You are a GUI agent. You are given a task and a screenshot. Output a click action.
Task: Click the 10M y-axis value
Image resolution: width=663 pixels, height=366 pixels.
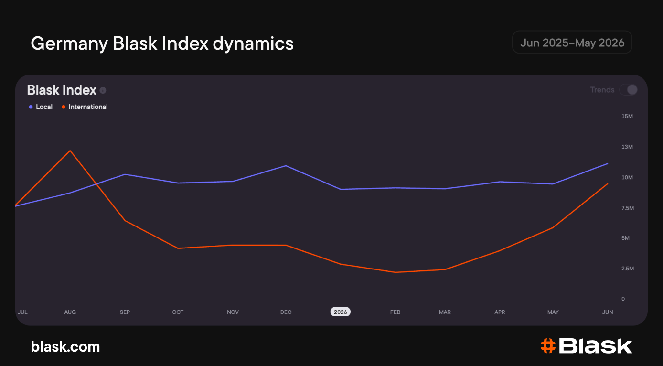(x=627, y=177)
